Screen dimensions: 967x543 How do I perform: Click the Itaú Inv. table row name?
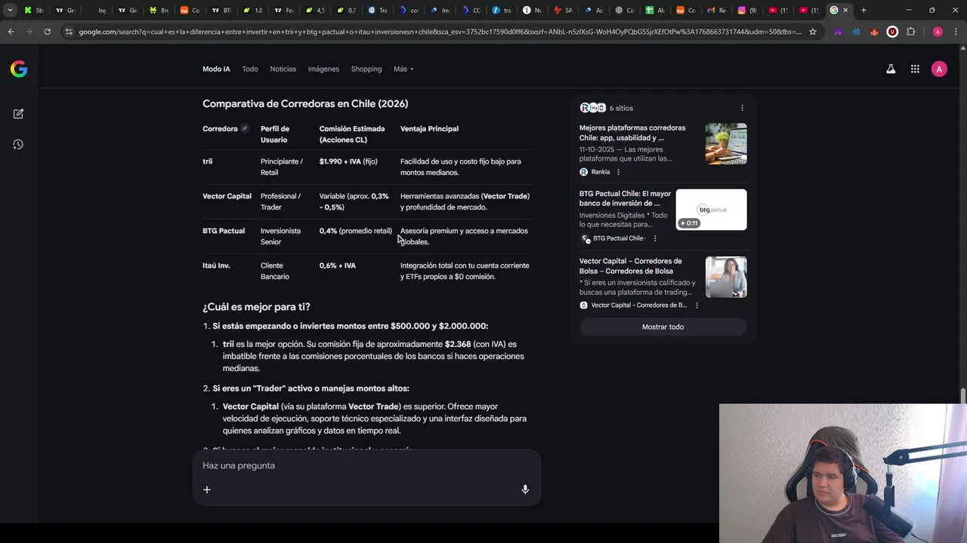pos(216,265)
